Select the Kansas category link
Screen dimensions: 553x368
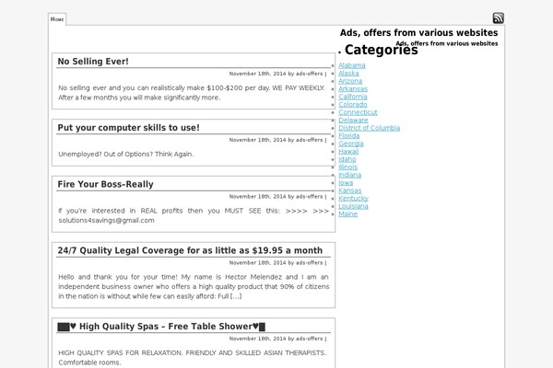click(x=350, y=190)
